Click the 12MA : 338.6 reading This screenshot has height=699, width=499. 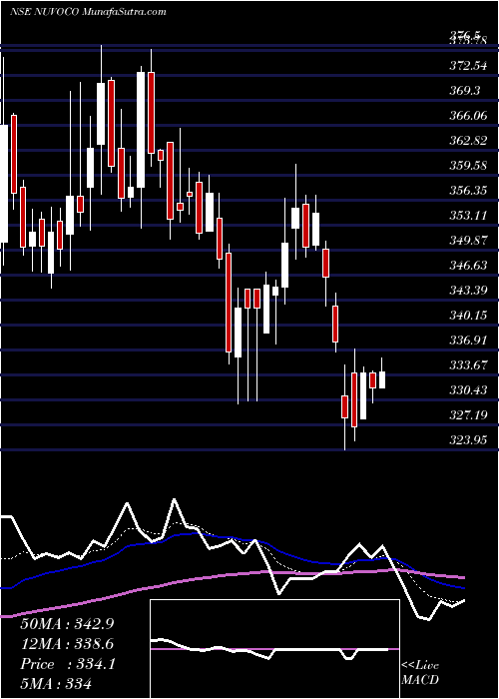(67, 644)
